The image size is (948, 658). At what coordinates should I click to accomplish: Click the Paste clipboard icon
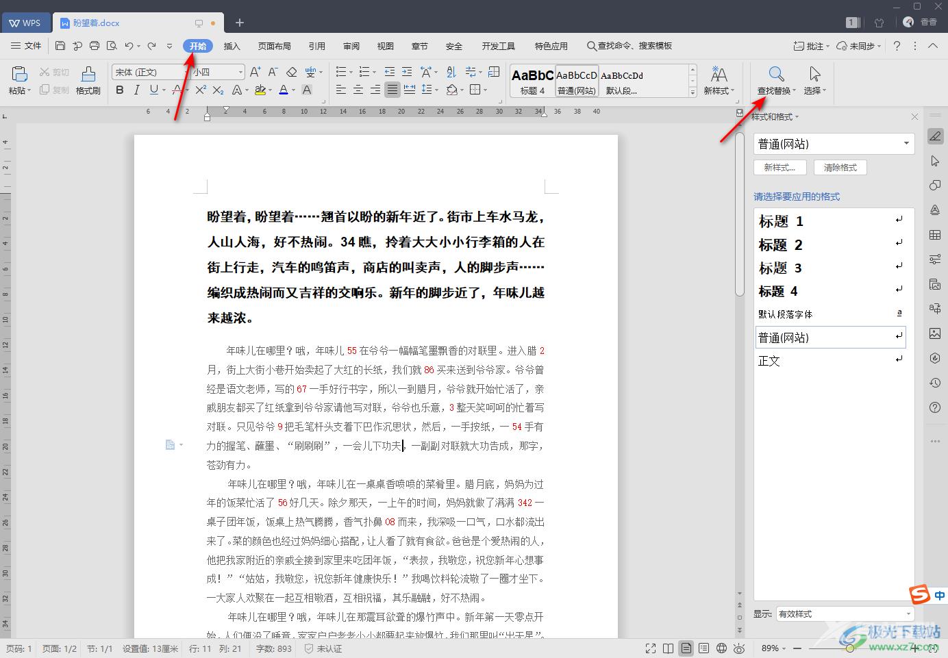coord(19,74)
